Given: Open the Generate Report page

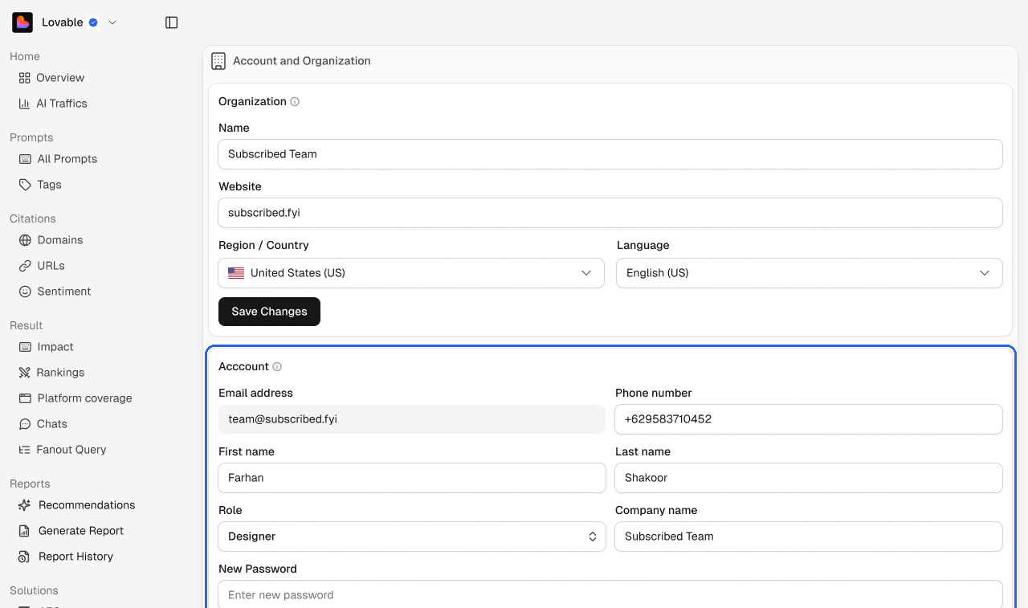Looking at the screenshot, I should coord(81,531).
